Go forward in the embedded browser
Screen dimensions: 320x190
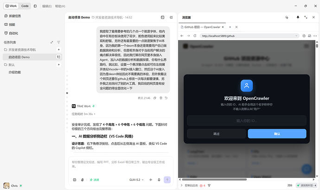188,36
